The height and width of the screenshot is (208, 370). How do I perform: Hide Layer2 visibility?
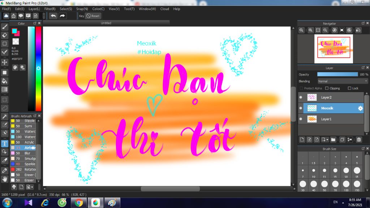pos(301,97)
